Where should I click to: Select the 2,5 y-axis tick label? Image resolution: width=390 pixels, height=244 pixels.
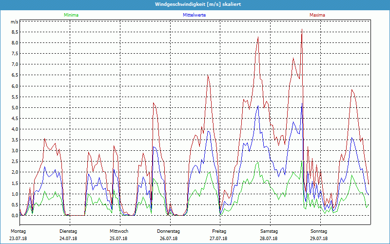[14, 162]
